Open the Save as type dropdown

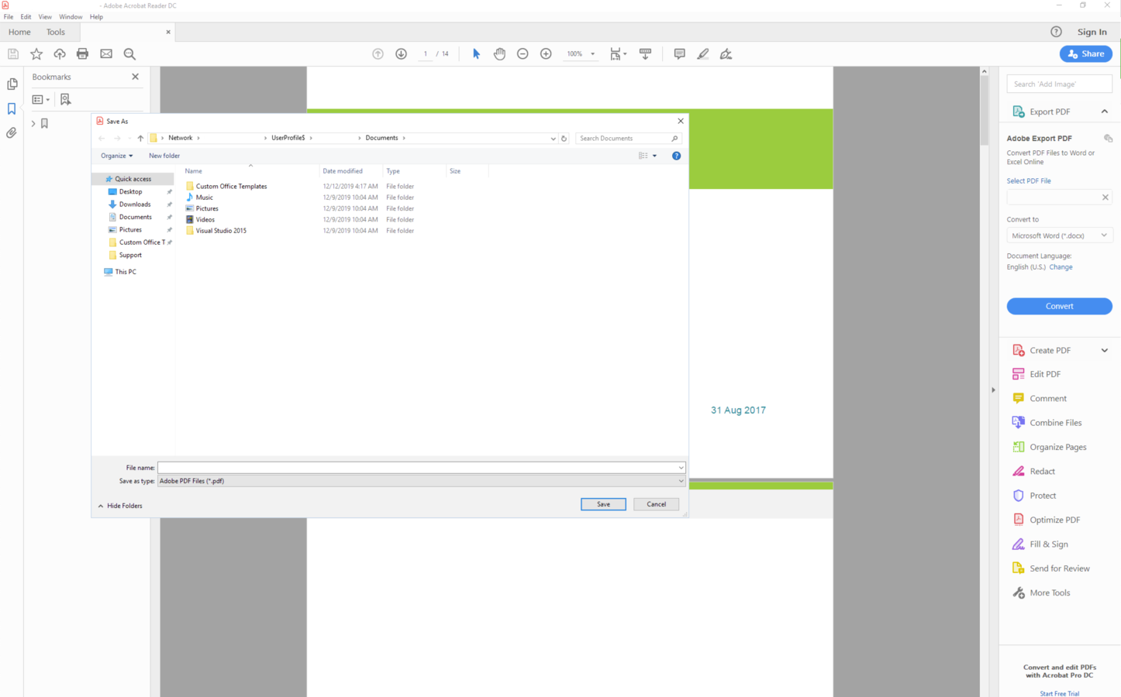(x=421, y=481)
